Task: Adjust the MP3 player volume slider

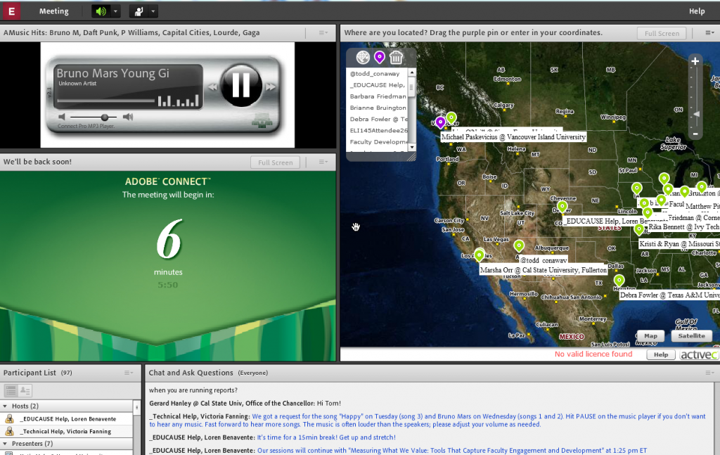Action: [105, 117]
